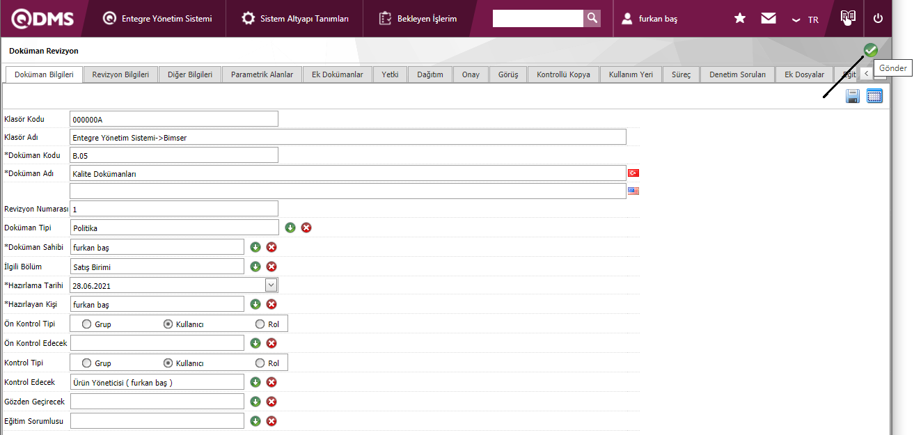Click the Doküman Adı text field
This screenshot has height=435, width=914.
pos(348,173)
